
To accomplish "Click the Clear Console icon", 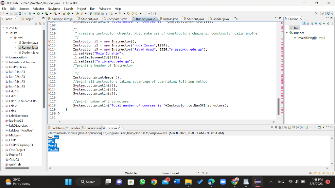I will point(285,127).
